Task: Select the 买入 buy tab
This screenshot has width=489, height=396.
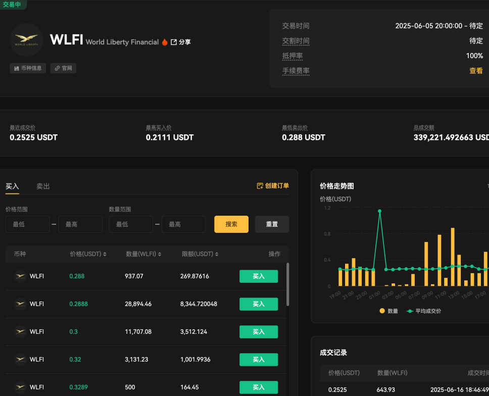Action: tap(12, 186)
